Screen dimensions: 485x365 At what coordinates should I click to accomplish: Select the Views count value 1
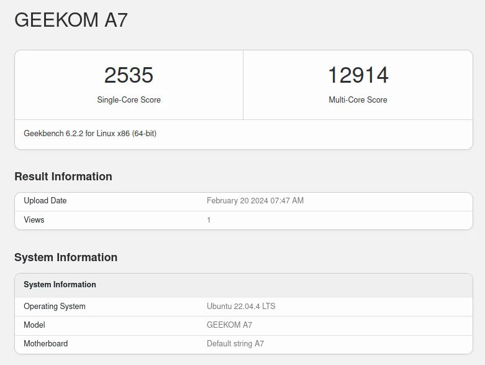pyautogui.click(x=209, y=220)
